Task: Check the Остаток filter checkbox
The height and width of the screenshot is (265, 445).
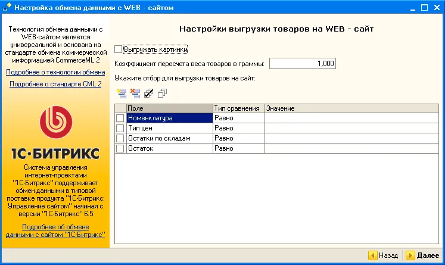Action: [x=120, y=148]
